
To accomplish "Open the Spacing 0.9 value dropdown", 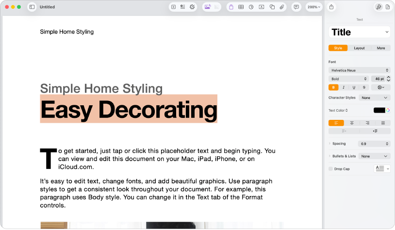I will pyautogui.click(x=374, y=144).
